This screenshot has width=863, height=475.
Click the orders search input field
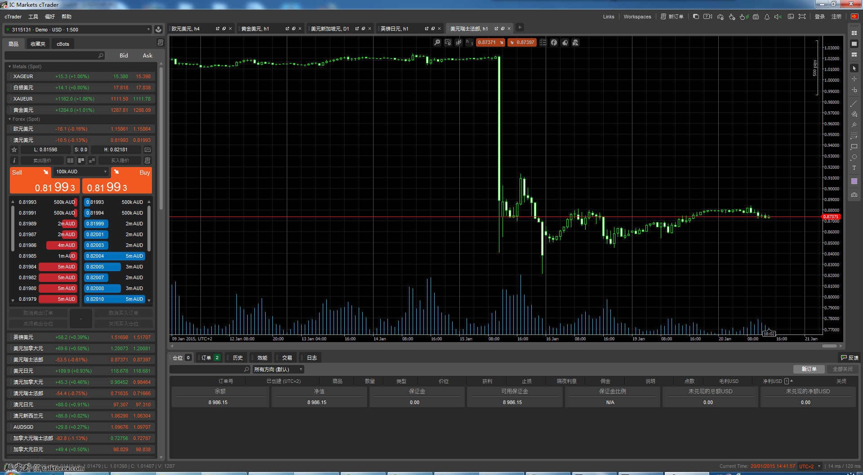click(x=209, y=369)
